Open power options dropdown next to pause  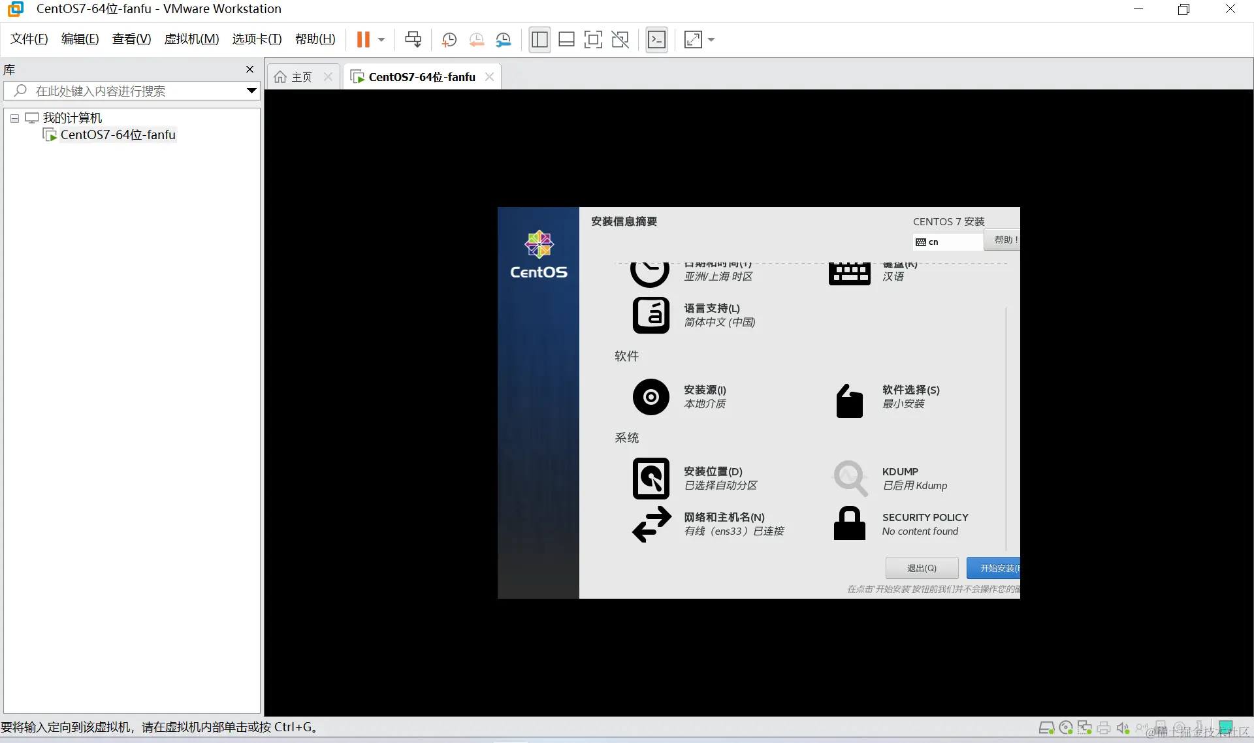coord(381,40)
